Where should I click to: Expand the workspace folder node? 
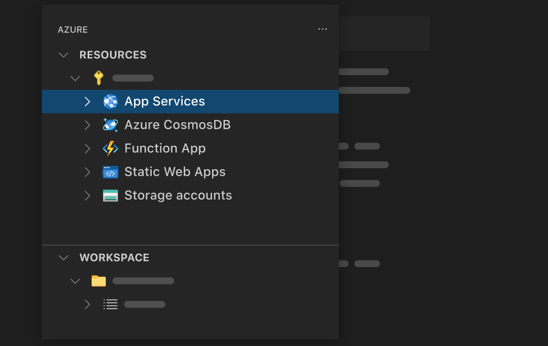pos(75,281)
